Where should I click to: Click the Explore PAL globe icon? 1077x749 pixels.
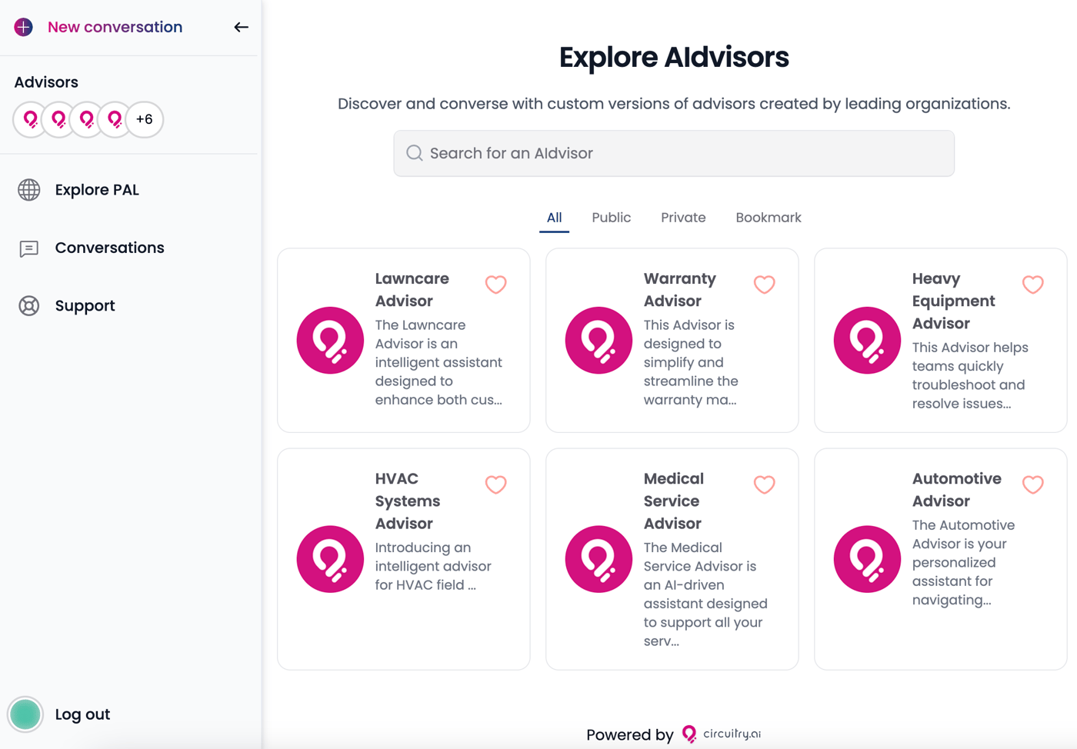pos(29,190)
